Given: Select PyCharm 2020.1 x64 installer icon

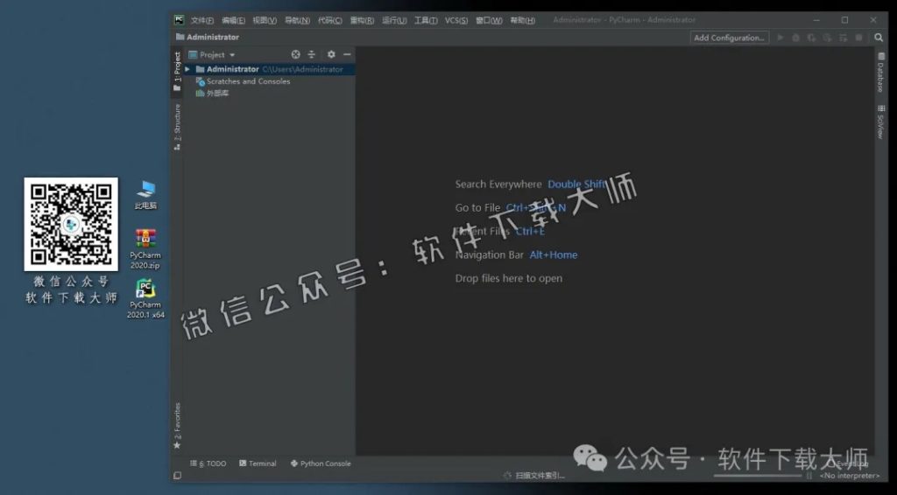Looking at the screenshot, I should pos(145,298).
